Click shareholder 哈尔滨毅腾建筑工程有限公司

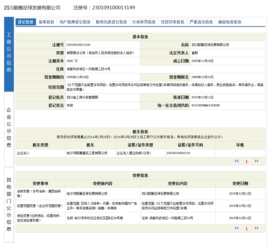click(x=87, y=153)
